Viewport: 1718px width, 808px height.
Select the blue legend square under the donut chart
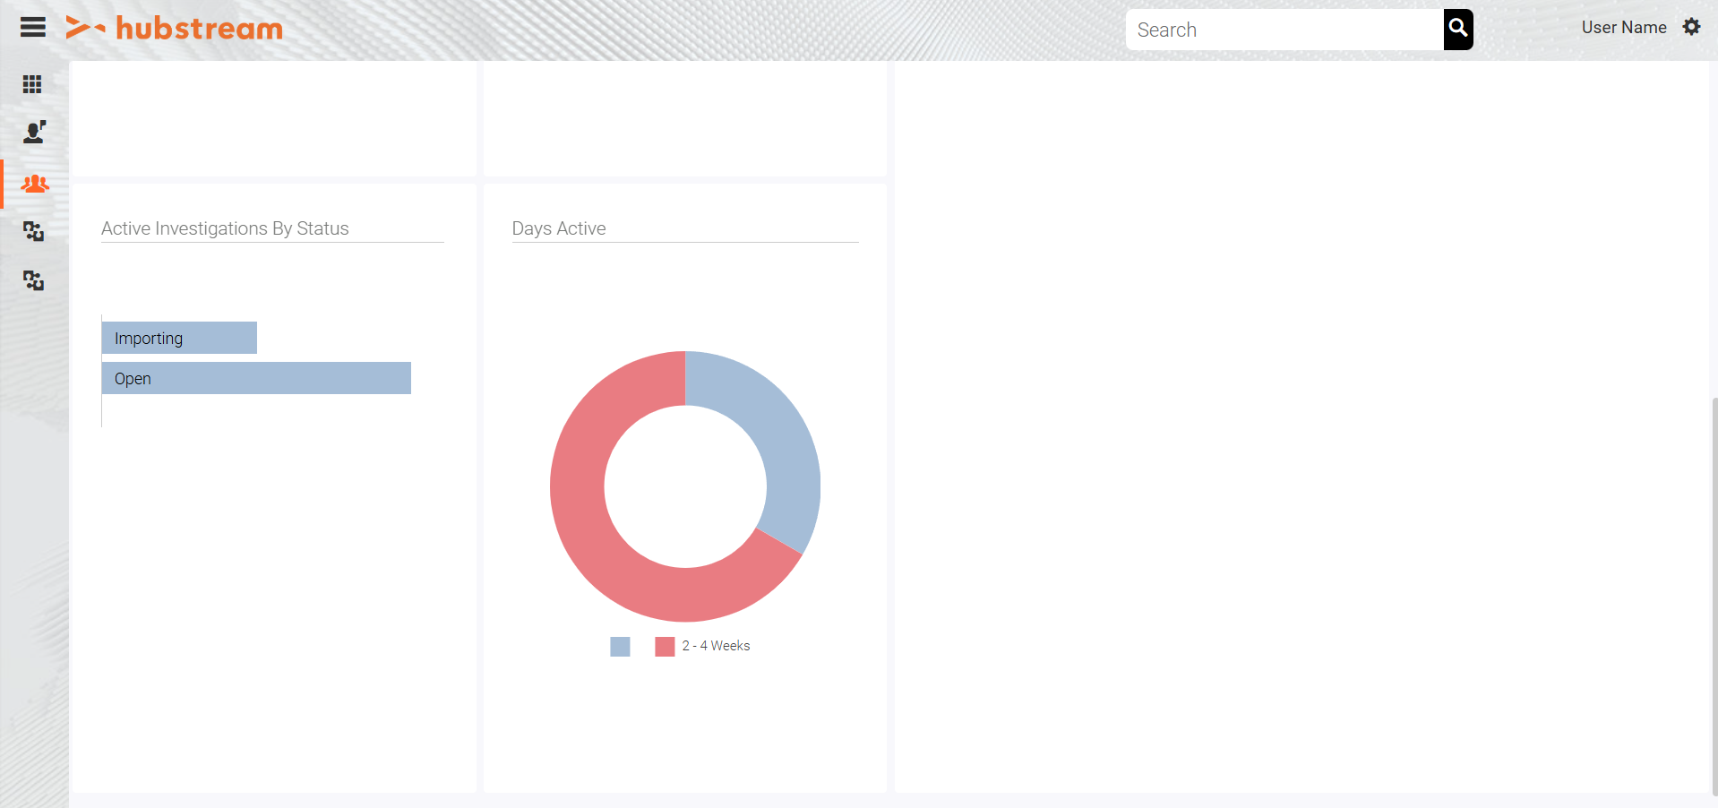click(x=619, y=646)
